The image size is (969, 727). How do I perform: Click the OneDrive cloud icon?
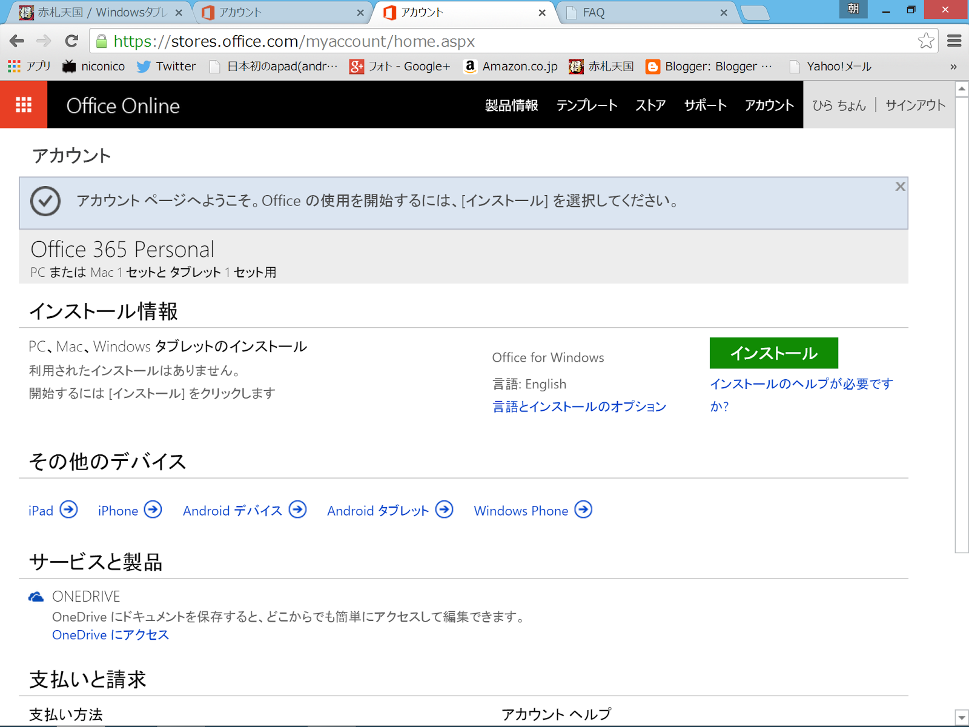(36, 597)
